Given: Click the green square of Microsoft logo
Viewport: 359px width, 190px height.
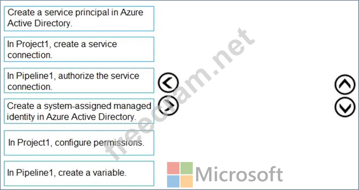Looking at the screenshot, I should pyautogui.click(x=186, y=168).
